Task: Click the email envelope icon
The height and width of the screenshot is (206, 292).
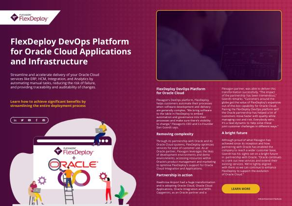Action: (x=43, y=120)
